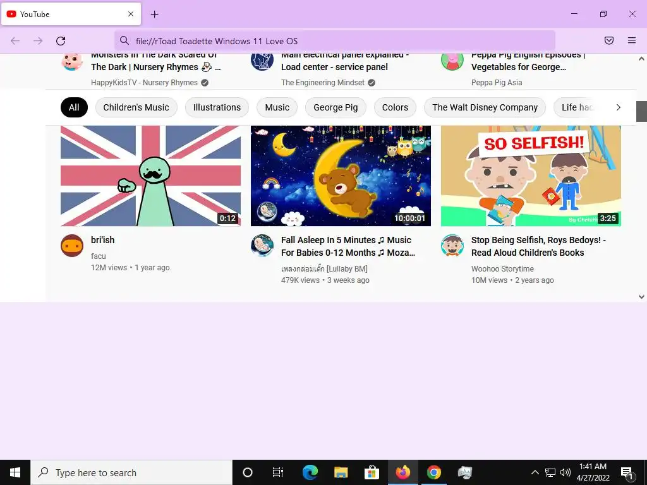Viewport: 647px width, 485px height.
Task: Filter by Illustrations chip
Action: [217, 107]
